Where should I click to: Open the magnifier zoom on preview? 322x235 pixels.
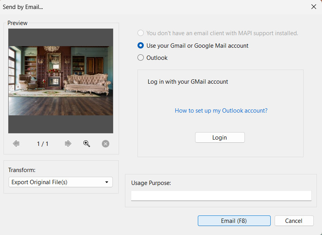click(87, 144)
